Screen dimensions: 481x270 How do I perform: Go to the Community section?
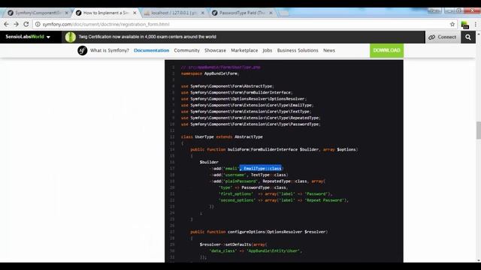186,50
